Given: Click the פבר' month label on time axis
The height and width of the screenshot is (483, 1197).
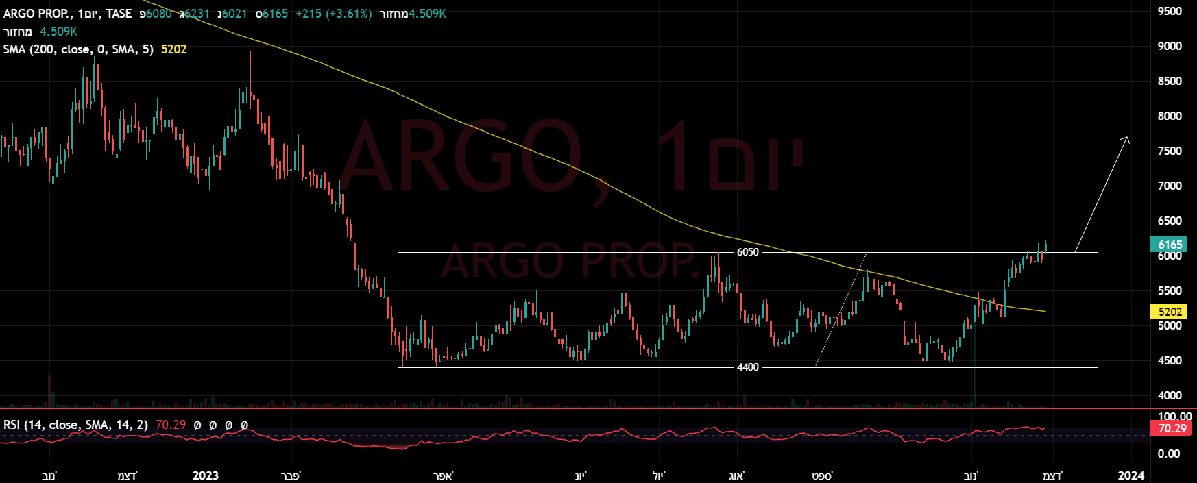Looking at the screenshot, I should click(x=291, y=475).
